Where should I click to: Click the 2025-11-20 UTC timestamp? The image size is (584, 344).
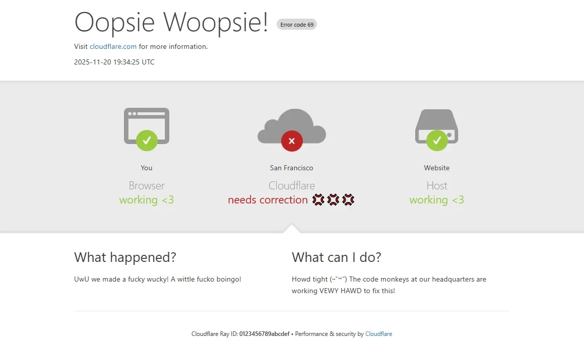pyautogui.click(x=114, y=62)
